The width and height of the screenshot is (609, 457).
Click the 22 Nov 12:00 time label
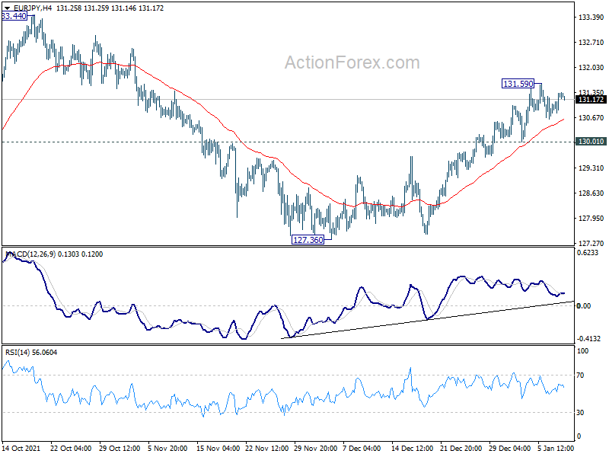pos(266,448)
